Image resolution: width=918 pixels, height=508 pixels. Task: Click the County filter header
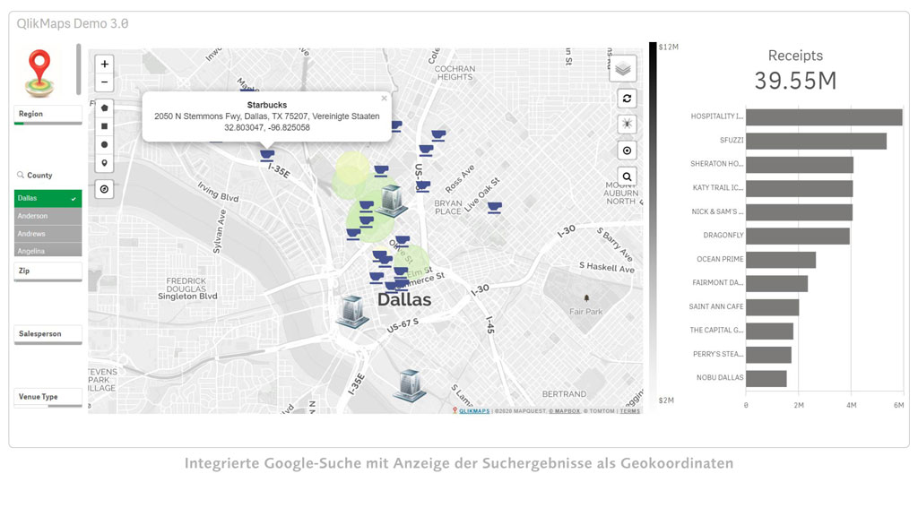(x=39, y=175)
